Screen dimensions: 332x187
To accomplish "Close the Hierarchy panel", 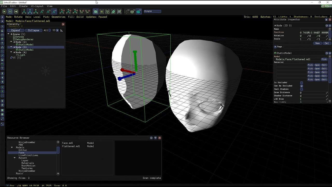I will (x=63, y=24).
